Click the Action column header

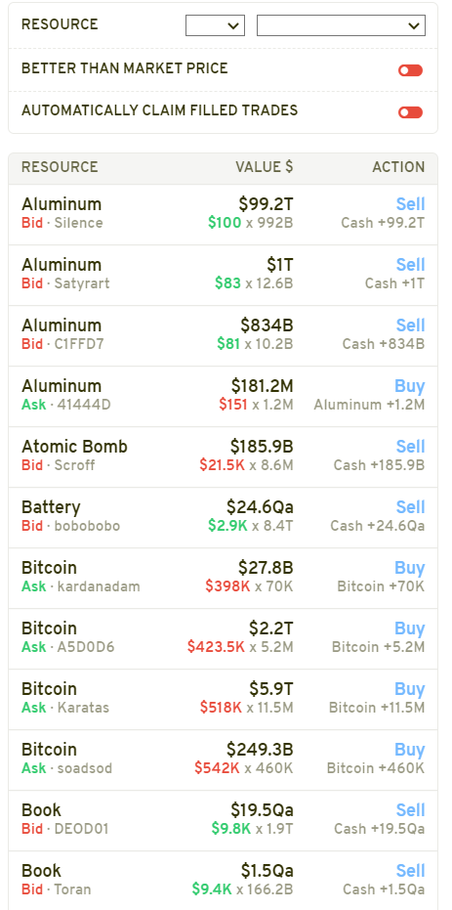pos(398,167)
